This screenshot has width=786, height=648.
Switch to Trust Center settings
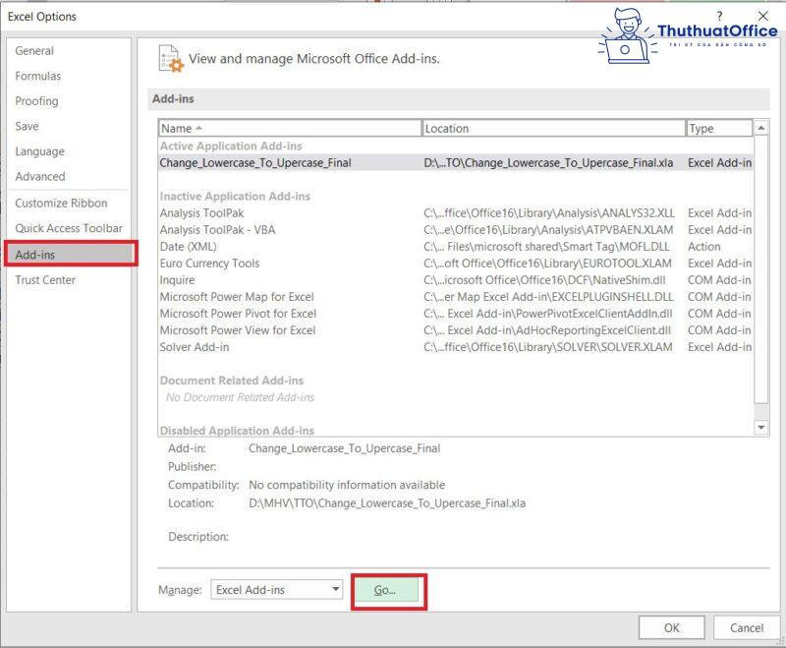pos(43,280)
